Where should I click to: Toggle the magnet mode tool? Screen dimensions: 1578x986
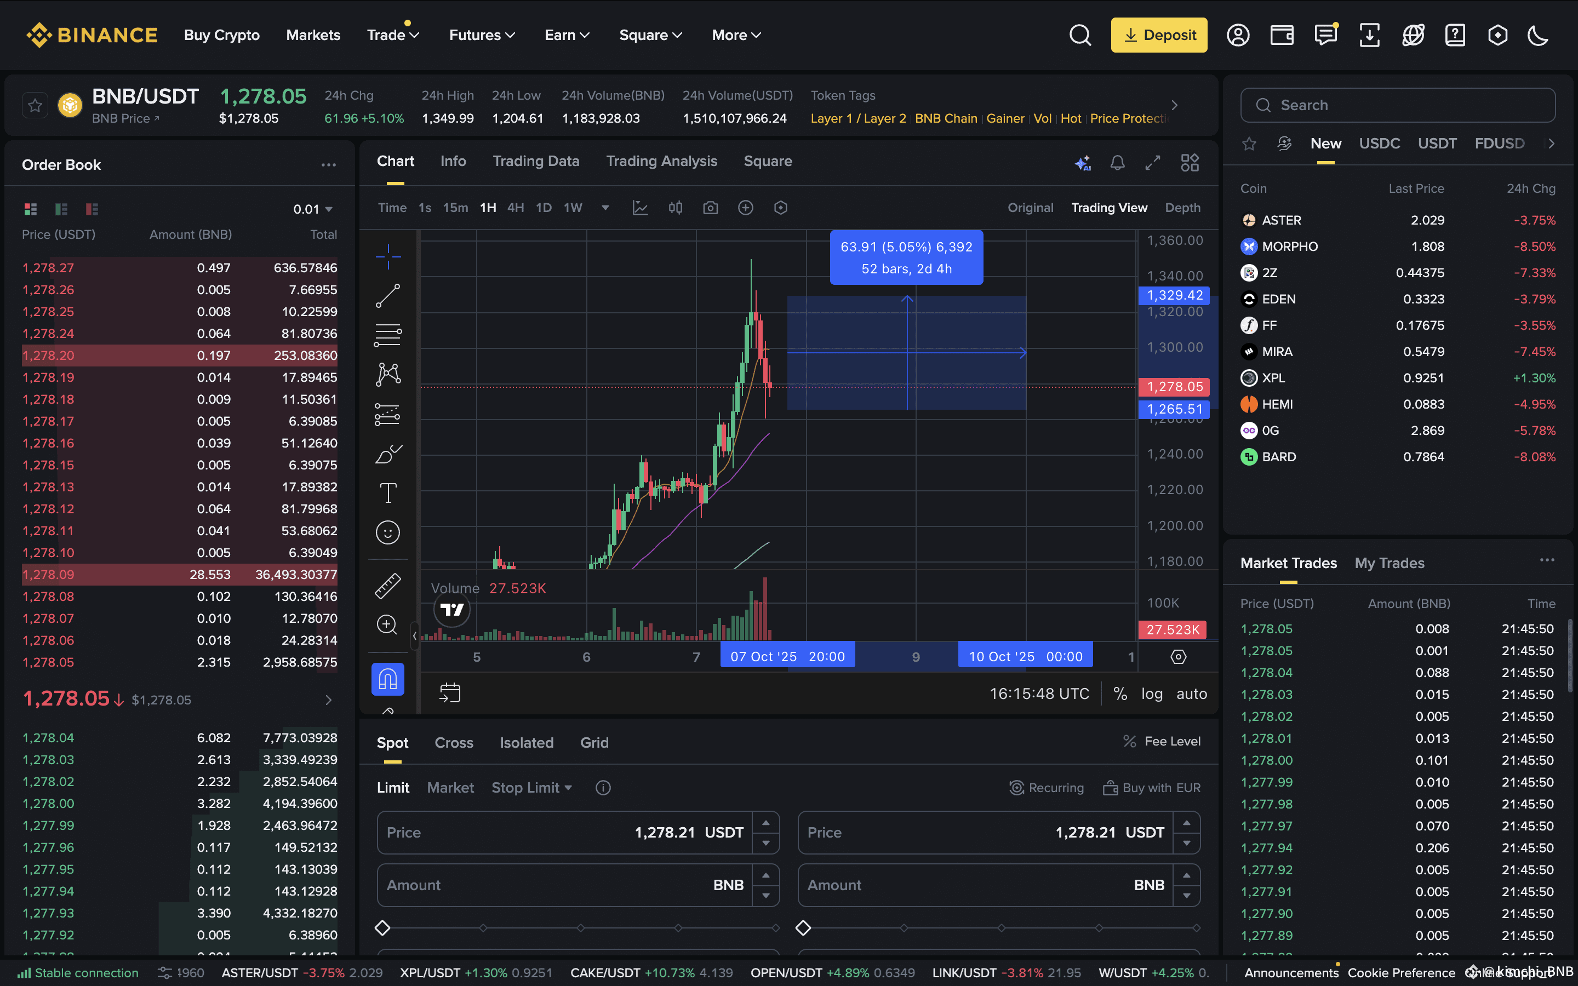387,679
